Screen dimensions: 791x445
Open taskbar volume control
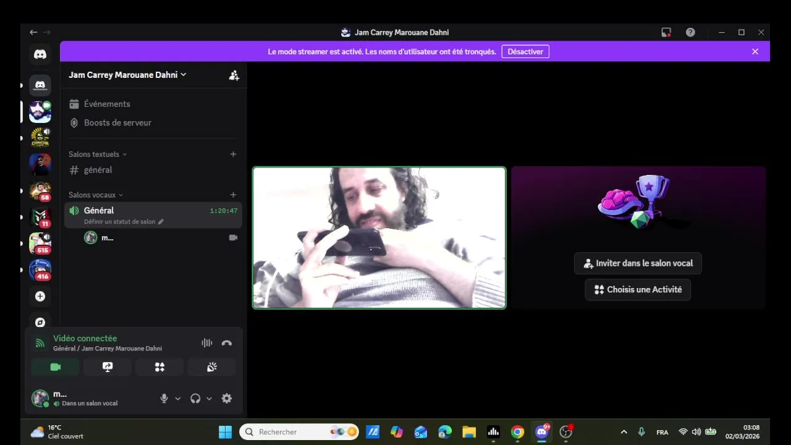tap(696, 432)
